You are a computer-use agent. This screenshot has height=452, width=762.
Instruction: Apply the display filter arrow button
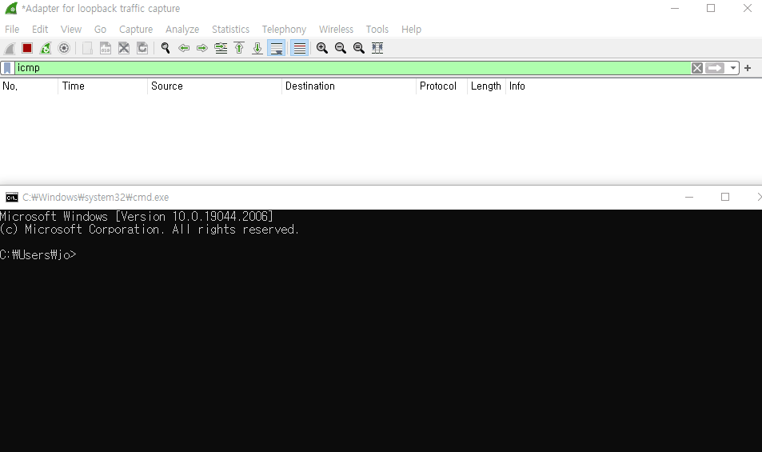tap(715, 68)
